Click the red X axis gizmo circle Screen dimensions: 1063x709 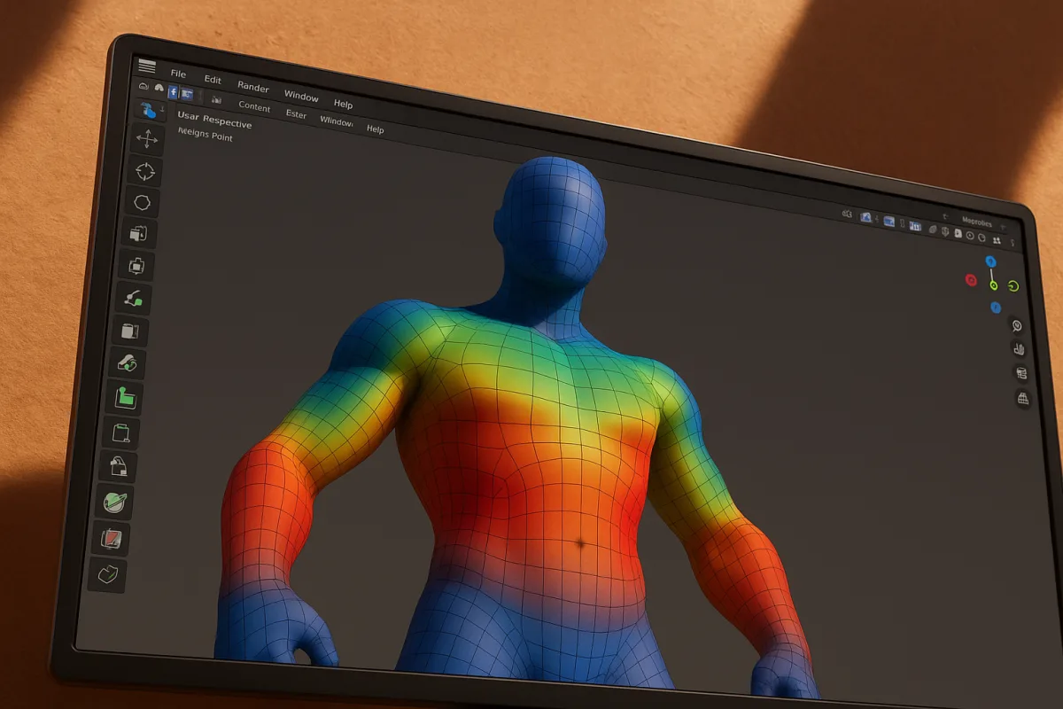click(x=971, y=280)
